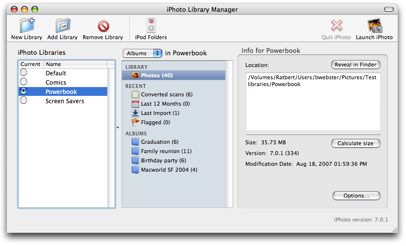
Task: Launch iPhoto using the toolbar icon
Action: (x=374, y=25)
